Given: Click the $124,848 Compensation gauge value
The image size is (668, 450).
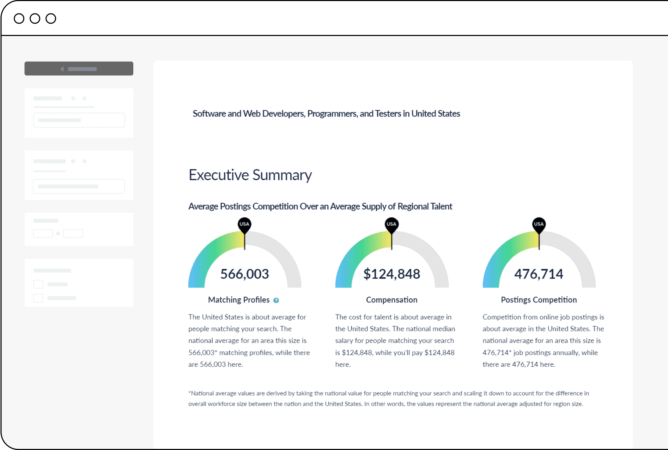Looking at the screenshot, I should pos(392,274).
